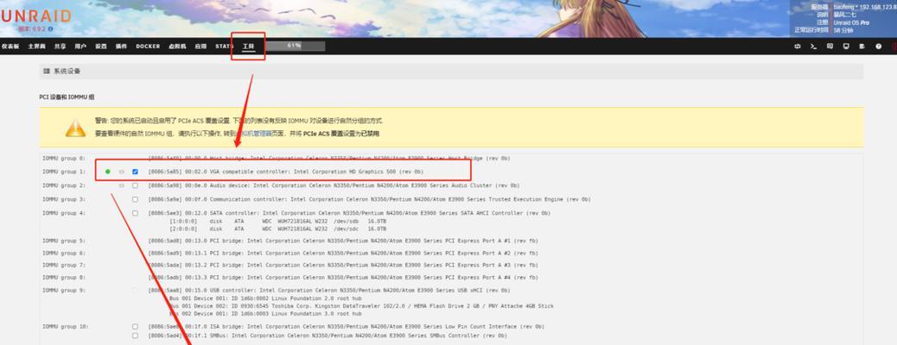
Task: Click the SMBus Controller row text
Action: point(328,336)
